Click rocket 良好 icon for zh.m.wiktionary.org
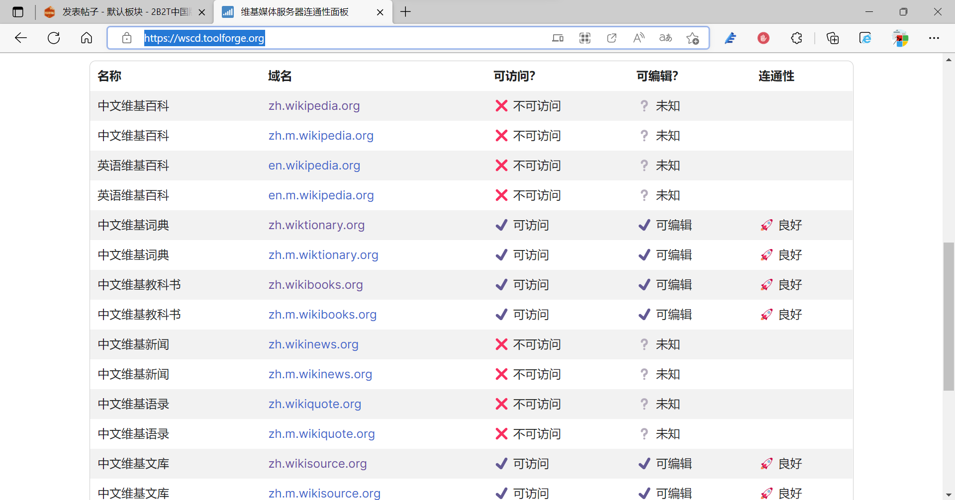 (x=766, y=255)
